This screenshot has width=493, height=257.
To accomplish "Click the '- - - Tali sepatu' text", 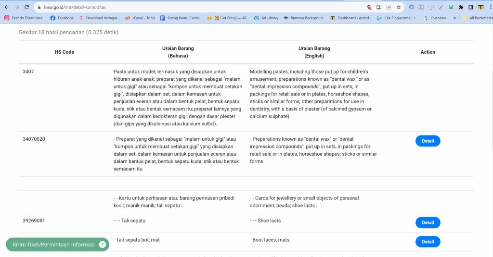I will (x=130, y=220).
